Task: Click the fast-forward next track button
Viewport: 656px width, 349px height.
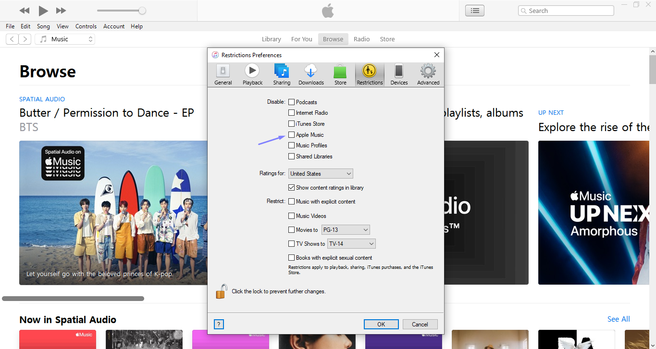Action: click(x=61, y=11)
